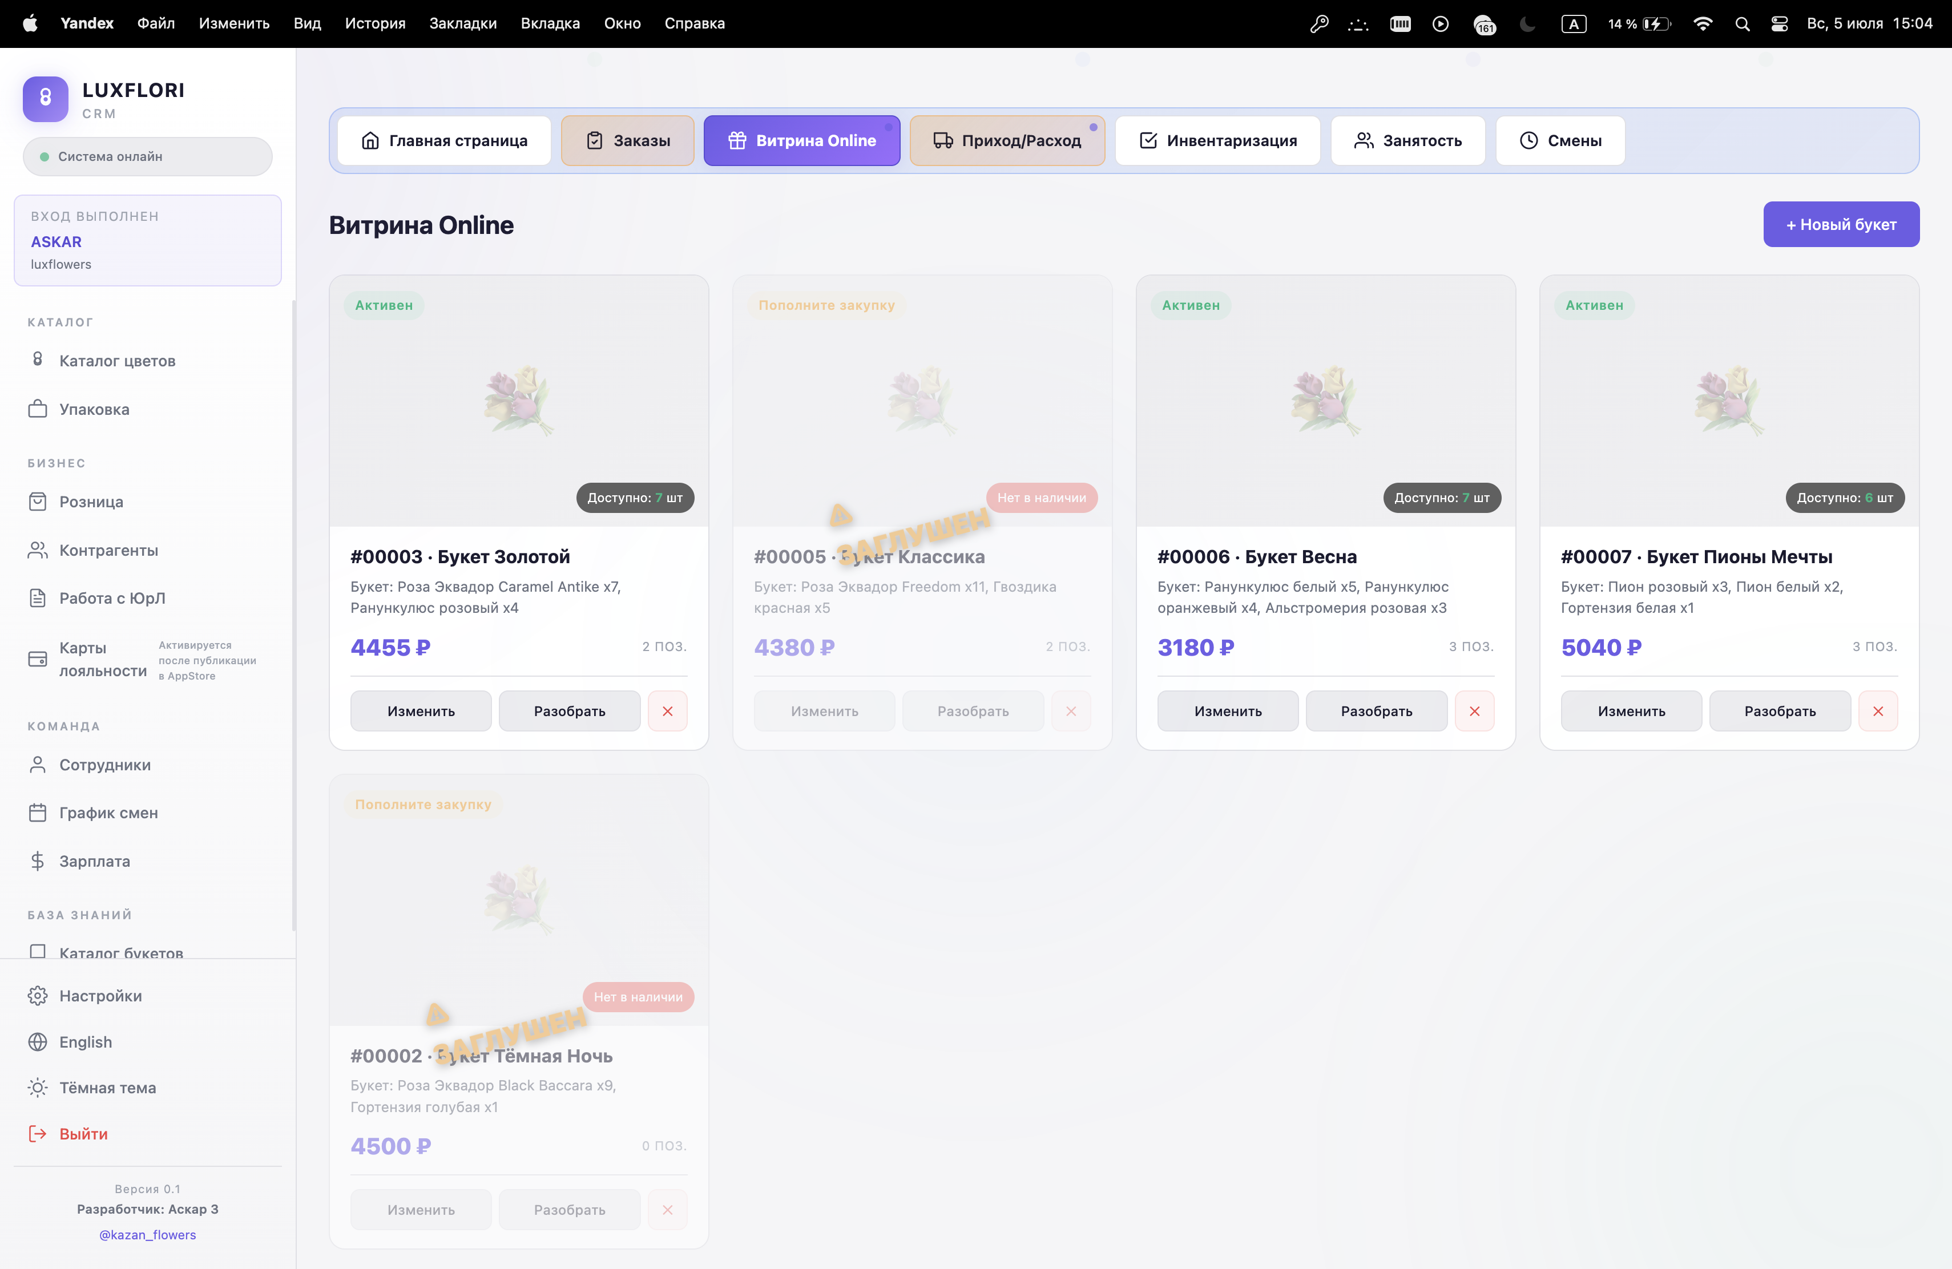
Task: Open Каталог цветов in sidebar
Action: 148,361
